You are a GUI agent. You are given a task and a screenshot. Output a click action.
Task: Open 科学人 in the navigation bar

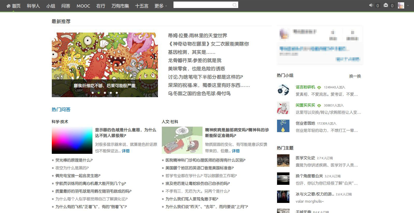[33, 6]
